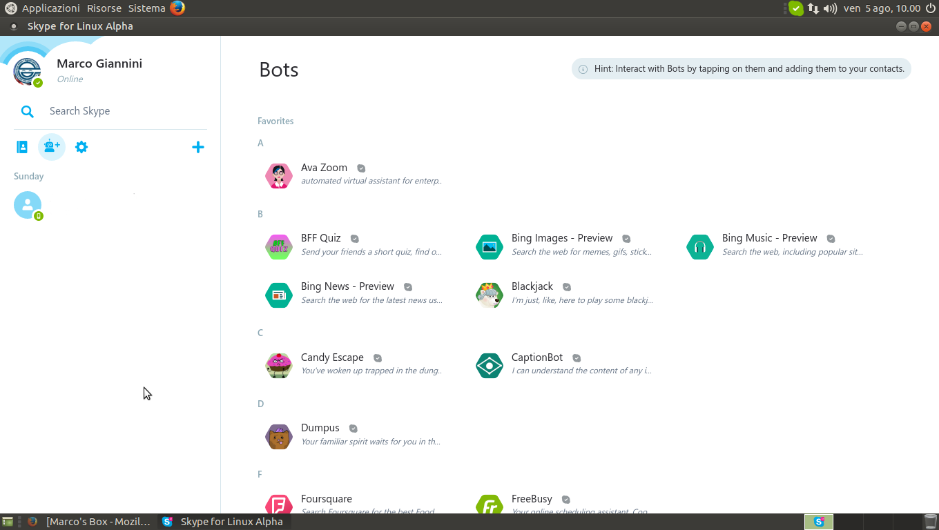Click the Dumpus description text

click(371, 442)
